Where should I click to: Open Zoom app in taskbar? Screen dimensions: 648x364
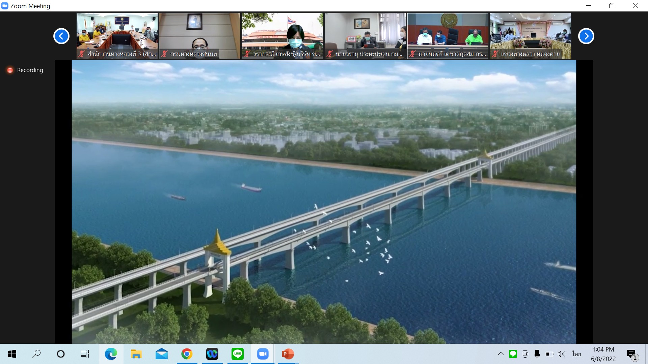tap(263, 354)
